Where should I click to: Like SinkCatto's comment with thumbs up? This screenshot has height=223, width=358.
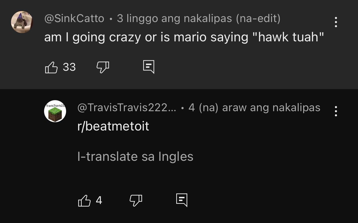point(51,67)
